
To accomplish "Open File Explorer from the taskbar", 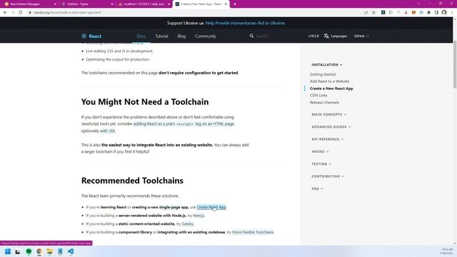I will (49, 251).
